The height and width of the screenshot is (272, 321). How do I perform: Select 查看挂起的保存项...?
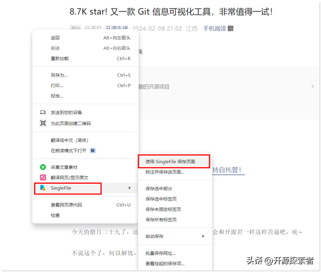175,263
